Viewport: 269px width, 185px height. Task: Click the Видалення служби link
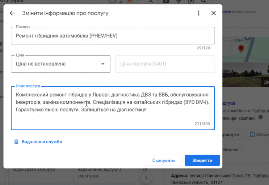pos(42,142)
